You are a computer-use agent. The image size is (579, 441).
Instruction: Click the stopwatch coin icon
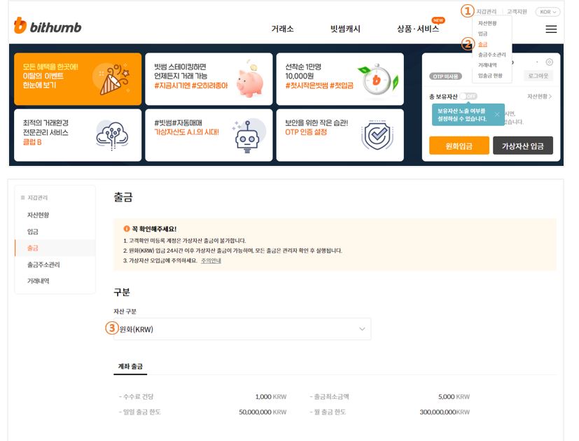pos(377,79)
